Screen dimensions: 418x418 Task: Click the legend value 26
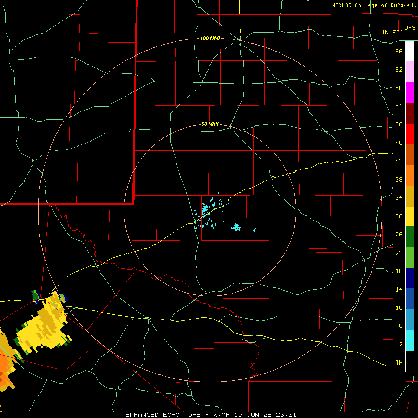click(x=399, y=235)
